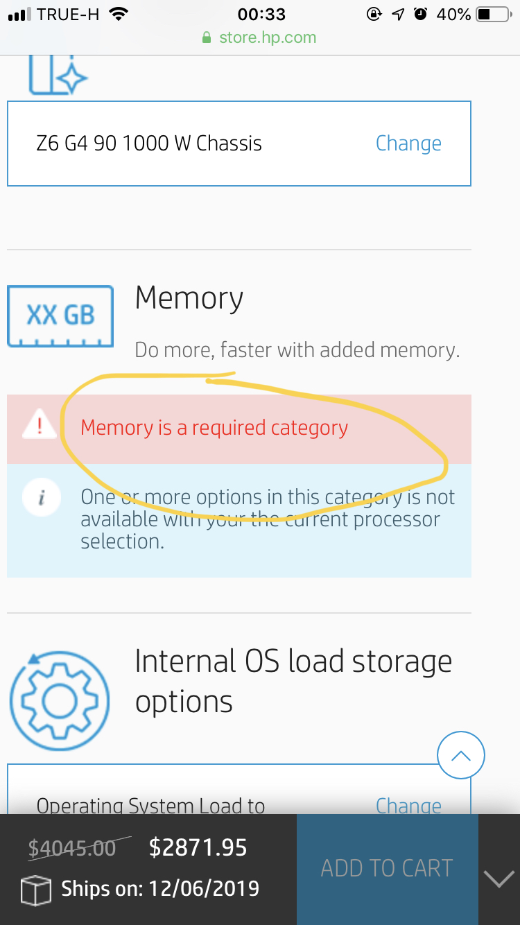Viewport: 520px width, 925px height.
Task: Change the Z6 G4 chassis selection
Action: (x=408, y=144)
